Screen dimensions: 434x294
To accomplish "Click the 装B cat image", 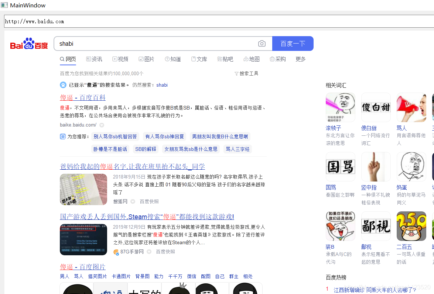I will [341, 226].
